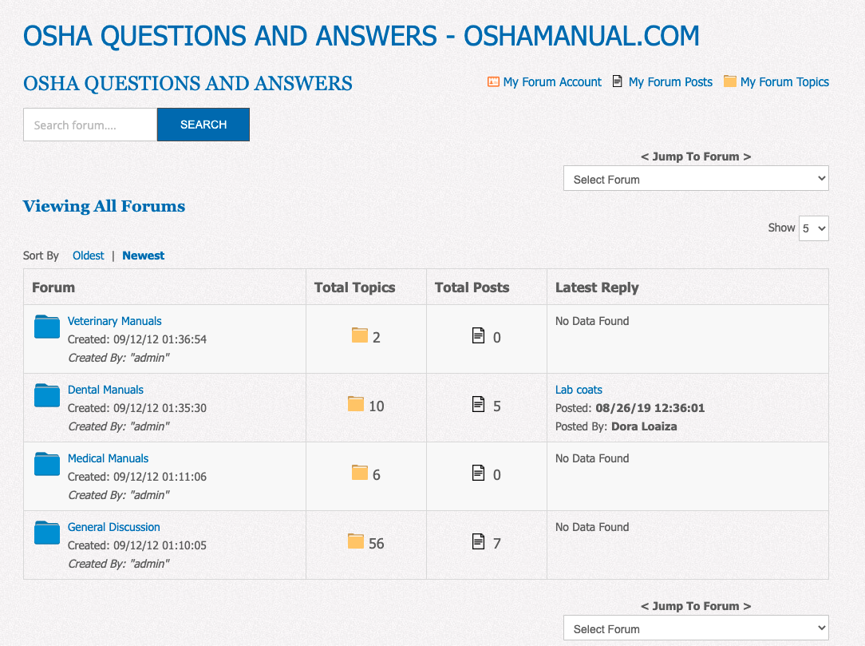Click the blue folder icon beside Medical Manuals
This screenshot has height=646, width=865.
47,464
